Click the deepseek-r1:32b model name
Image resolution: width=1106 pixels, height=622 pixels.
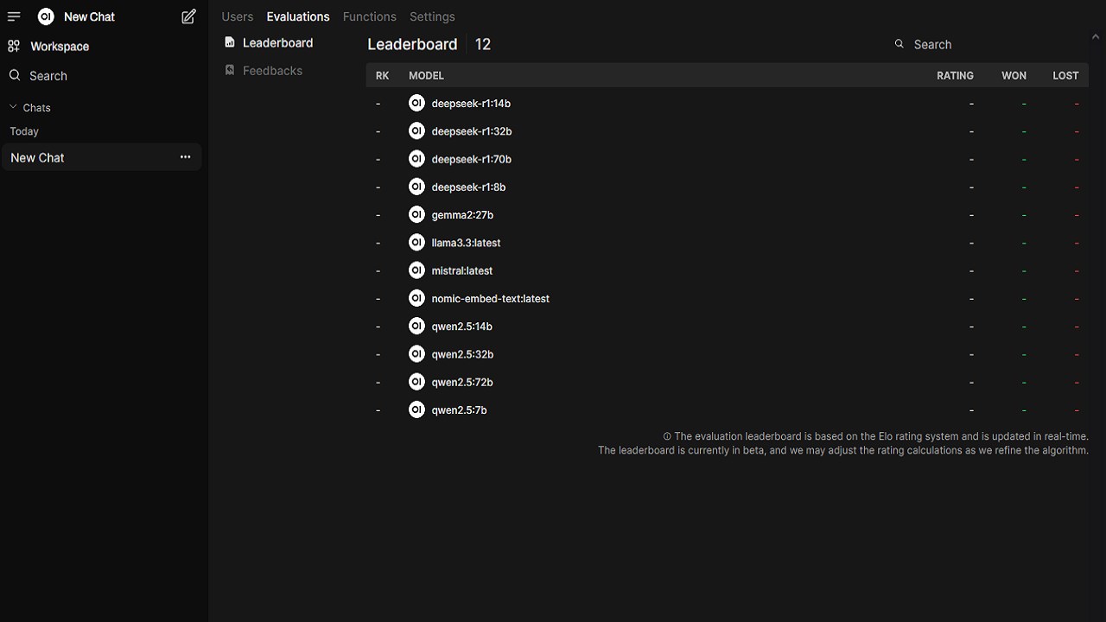(x=472, y=131)
